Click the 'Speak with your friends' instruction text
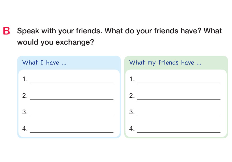232x162 pixels. 119,31
